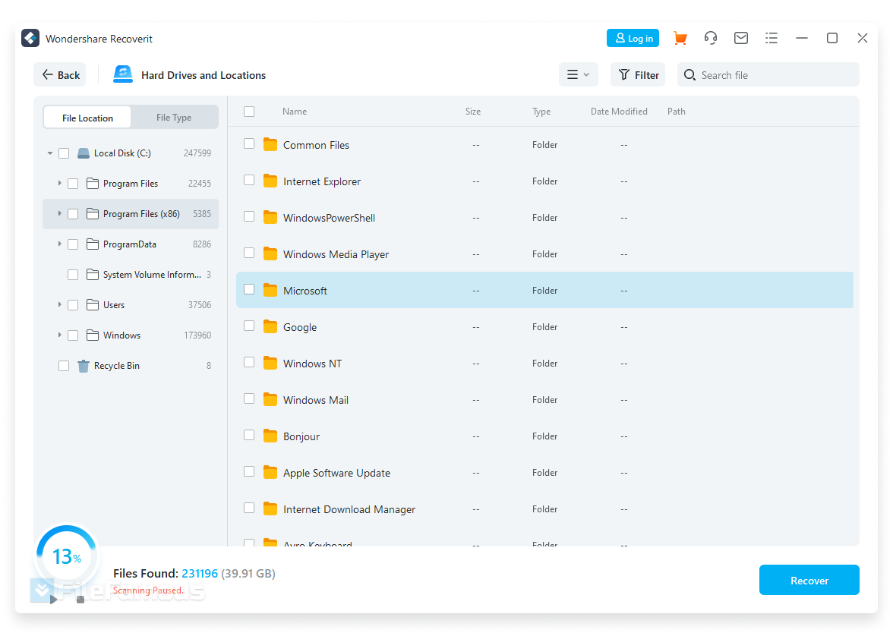This screenshot has width=893, height=636.
Task: Expand the Users tree node
Action: [x=59, y=304]
